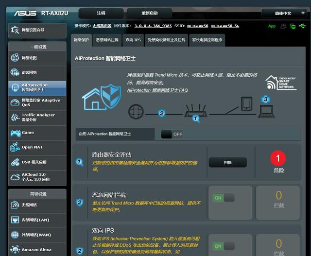Viewport: 311px width, 256px height.
Task: Open the network setup wizard icon
Action: [15, 30]
